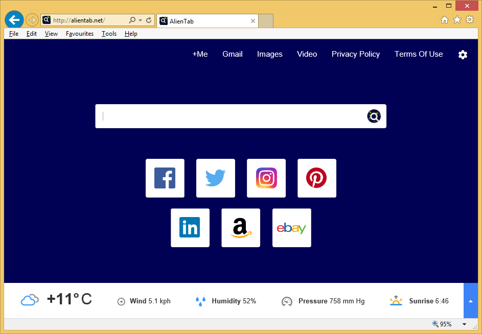Image resolution: width=482 pixels, height=334 pixels.
Task: Open the Edit menu
Action: click(31, 34)
